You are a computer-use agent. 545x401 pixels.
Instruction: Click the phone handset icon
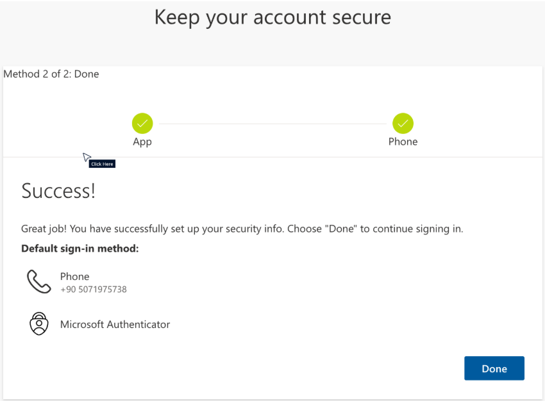coord(38,281)
